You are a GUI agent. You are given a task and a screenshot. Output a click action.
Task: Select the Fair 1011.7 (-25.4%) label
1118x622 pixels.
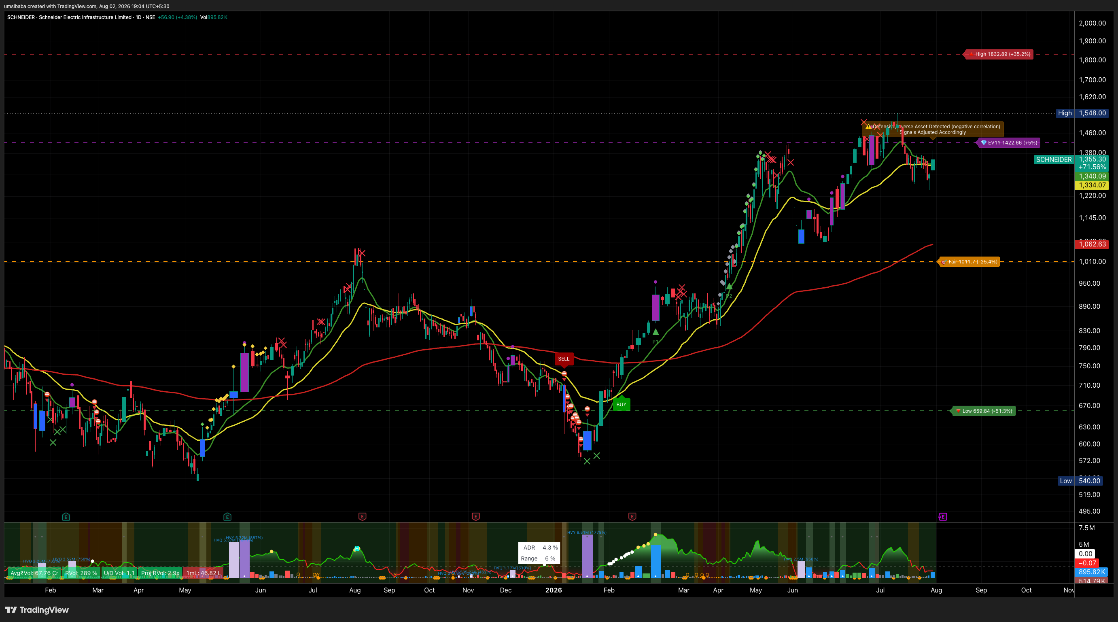pos(969,262)
